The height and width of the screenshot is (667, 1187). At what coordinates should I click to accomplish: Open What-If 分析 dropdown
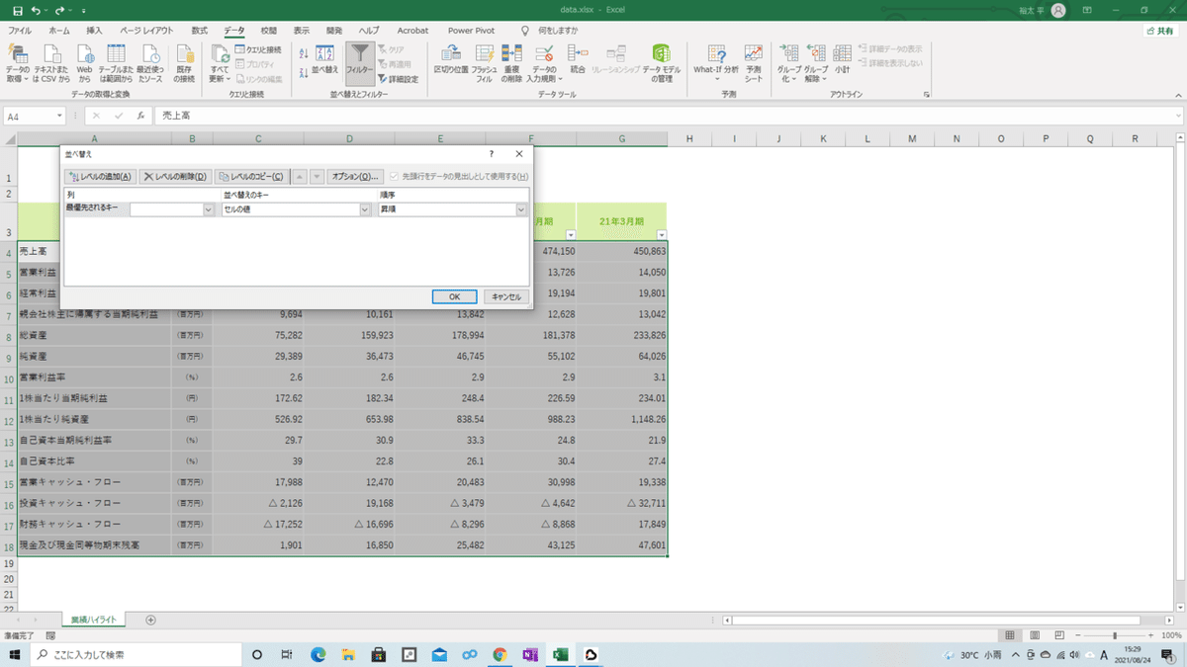click(x=716, y=63)
